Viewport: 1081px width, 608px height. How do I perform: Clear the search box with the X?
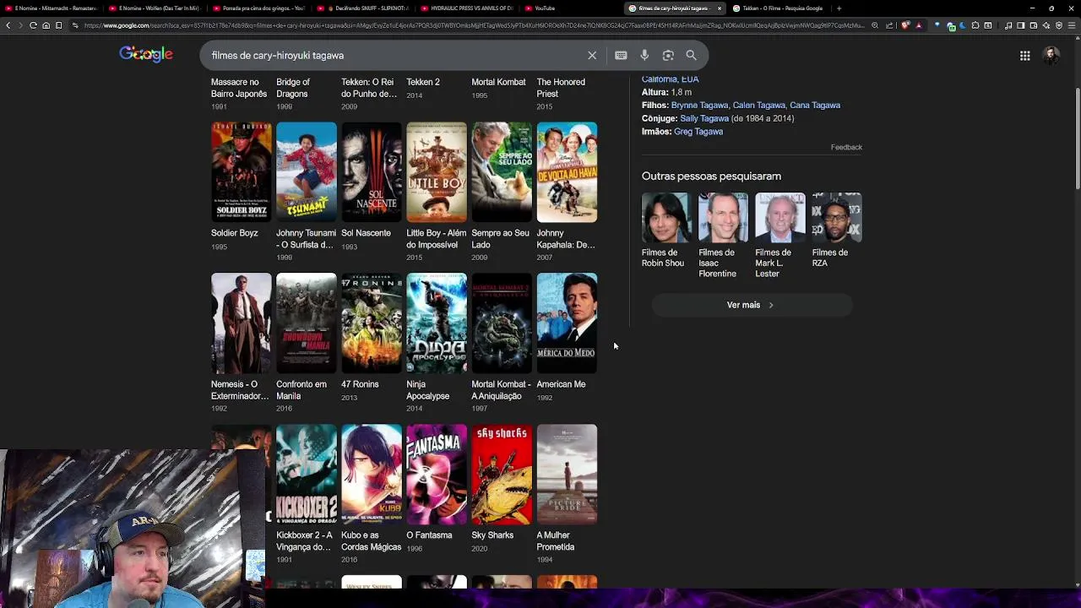click(592, 55)
